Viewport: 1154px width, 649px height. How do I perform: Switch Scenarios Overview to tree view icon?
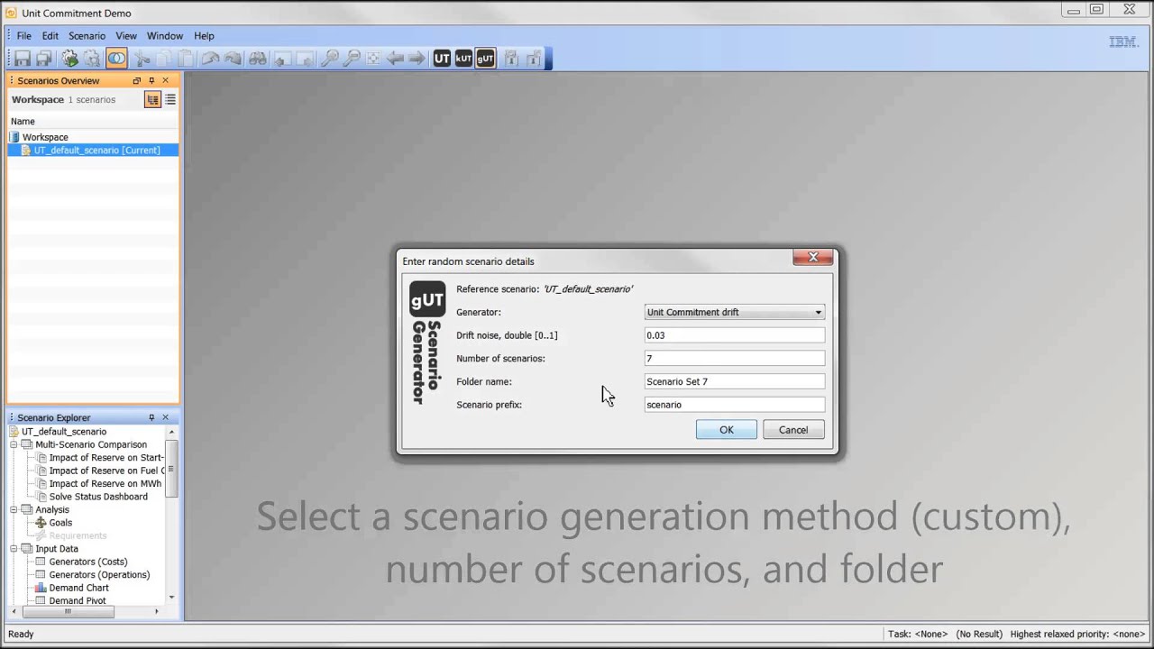pyautogui.click(x=152, y=99)
